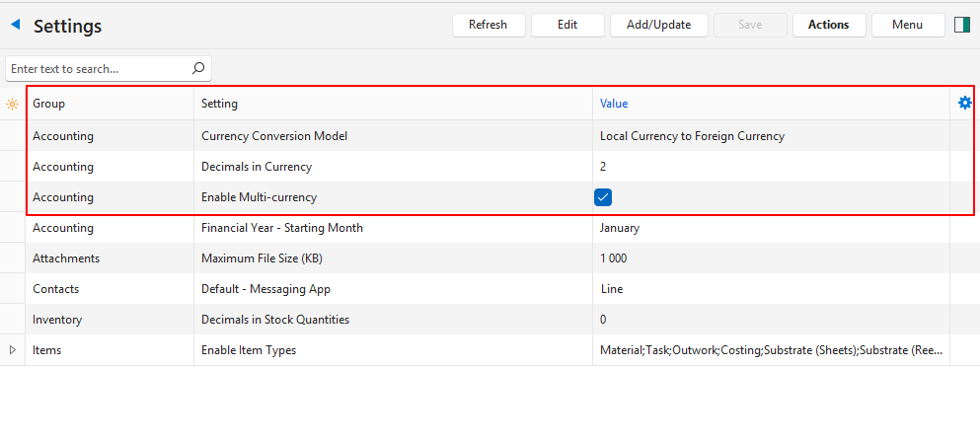
Task: Click the blue back arrow beside Settings
Action: click(x=15, y=25)
